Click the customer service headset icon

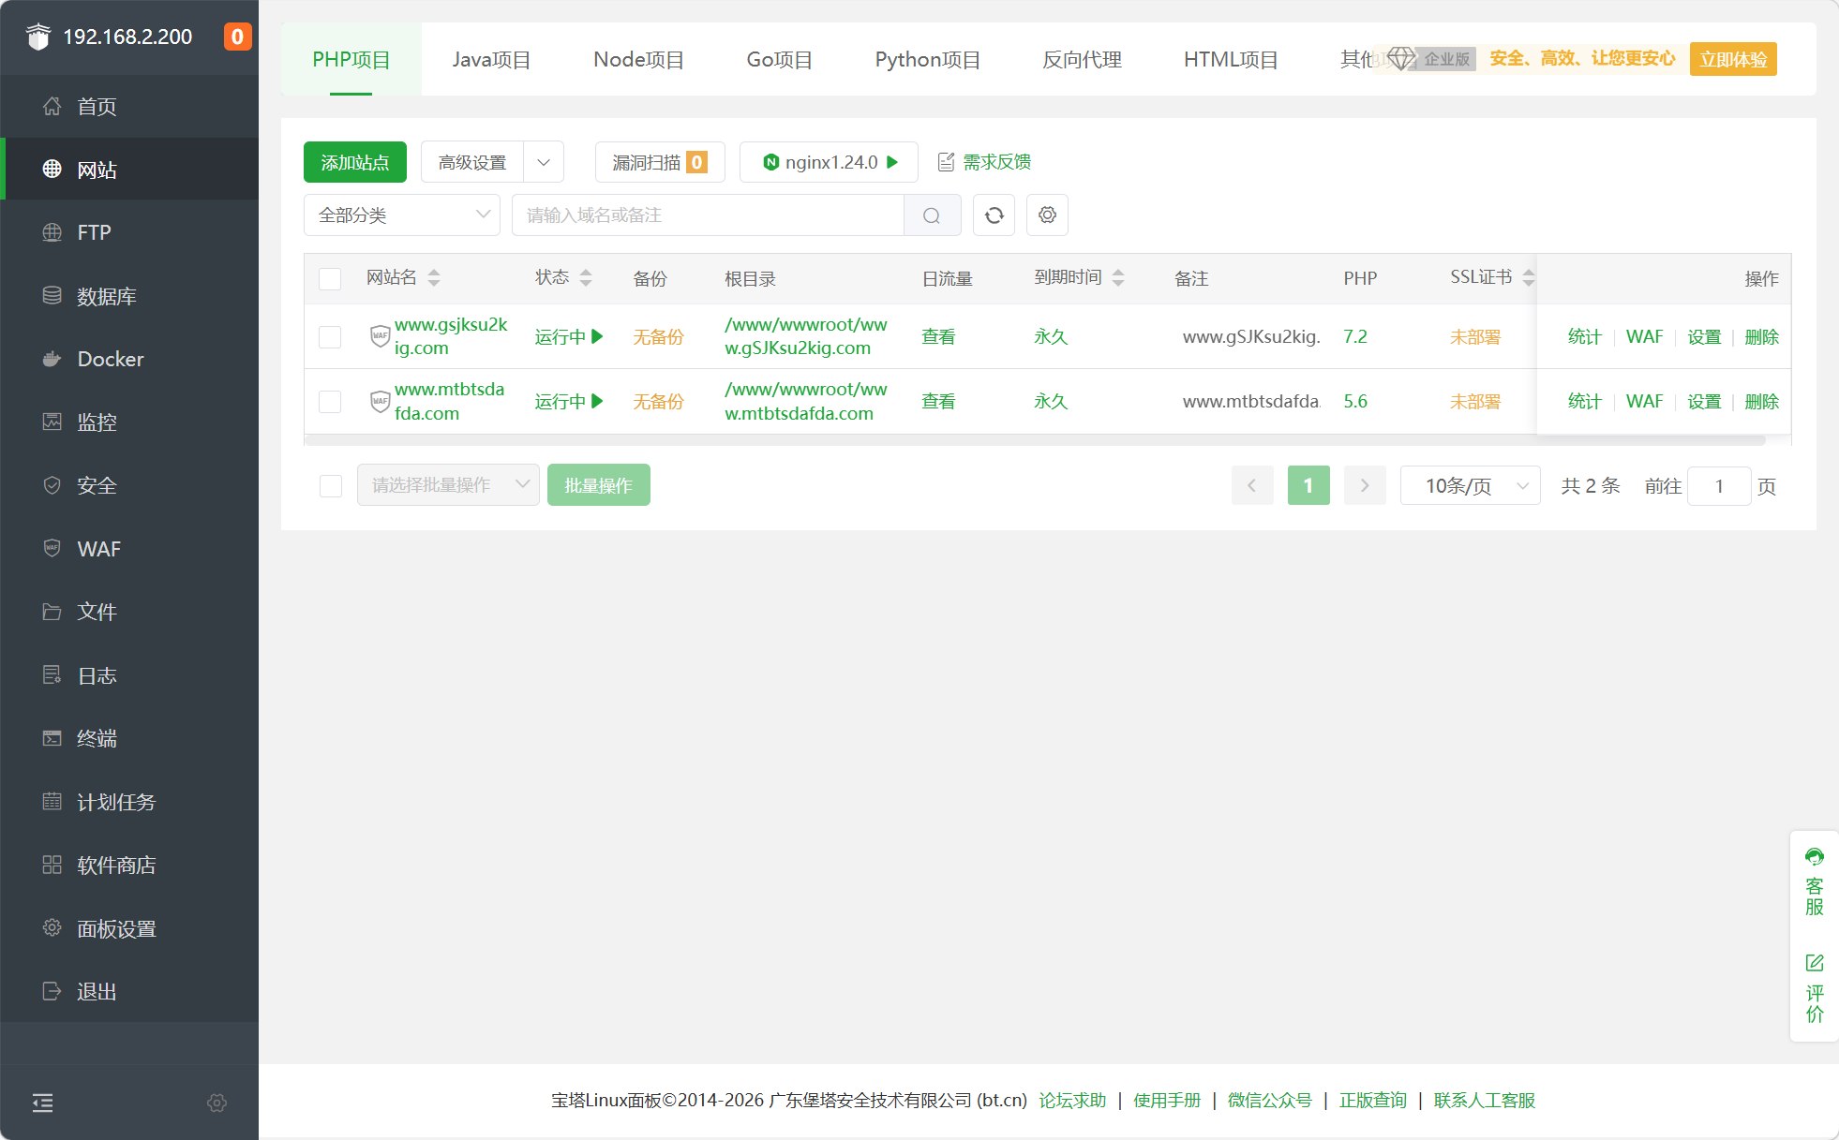pyautogui.click(x=1814, y=856)
